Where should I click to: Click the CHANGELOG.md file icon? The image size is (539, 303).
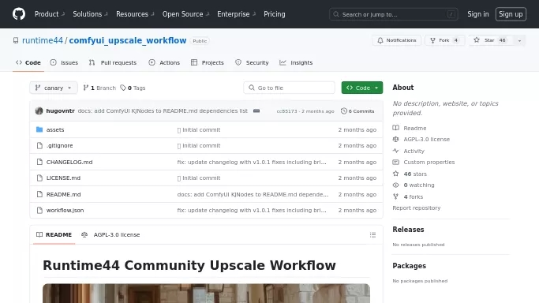39,162
